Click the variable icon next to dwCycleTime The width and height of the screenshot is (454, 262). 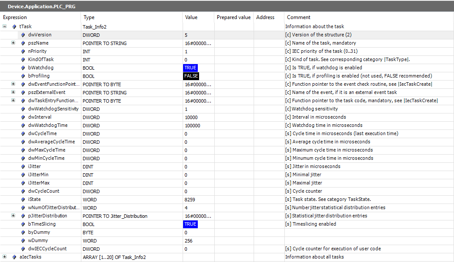pos(23,134)
